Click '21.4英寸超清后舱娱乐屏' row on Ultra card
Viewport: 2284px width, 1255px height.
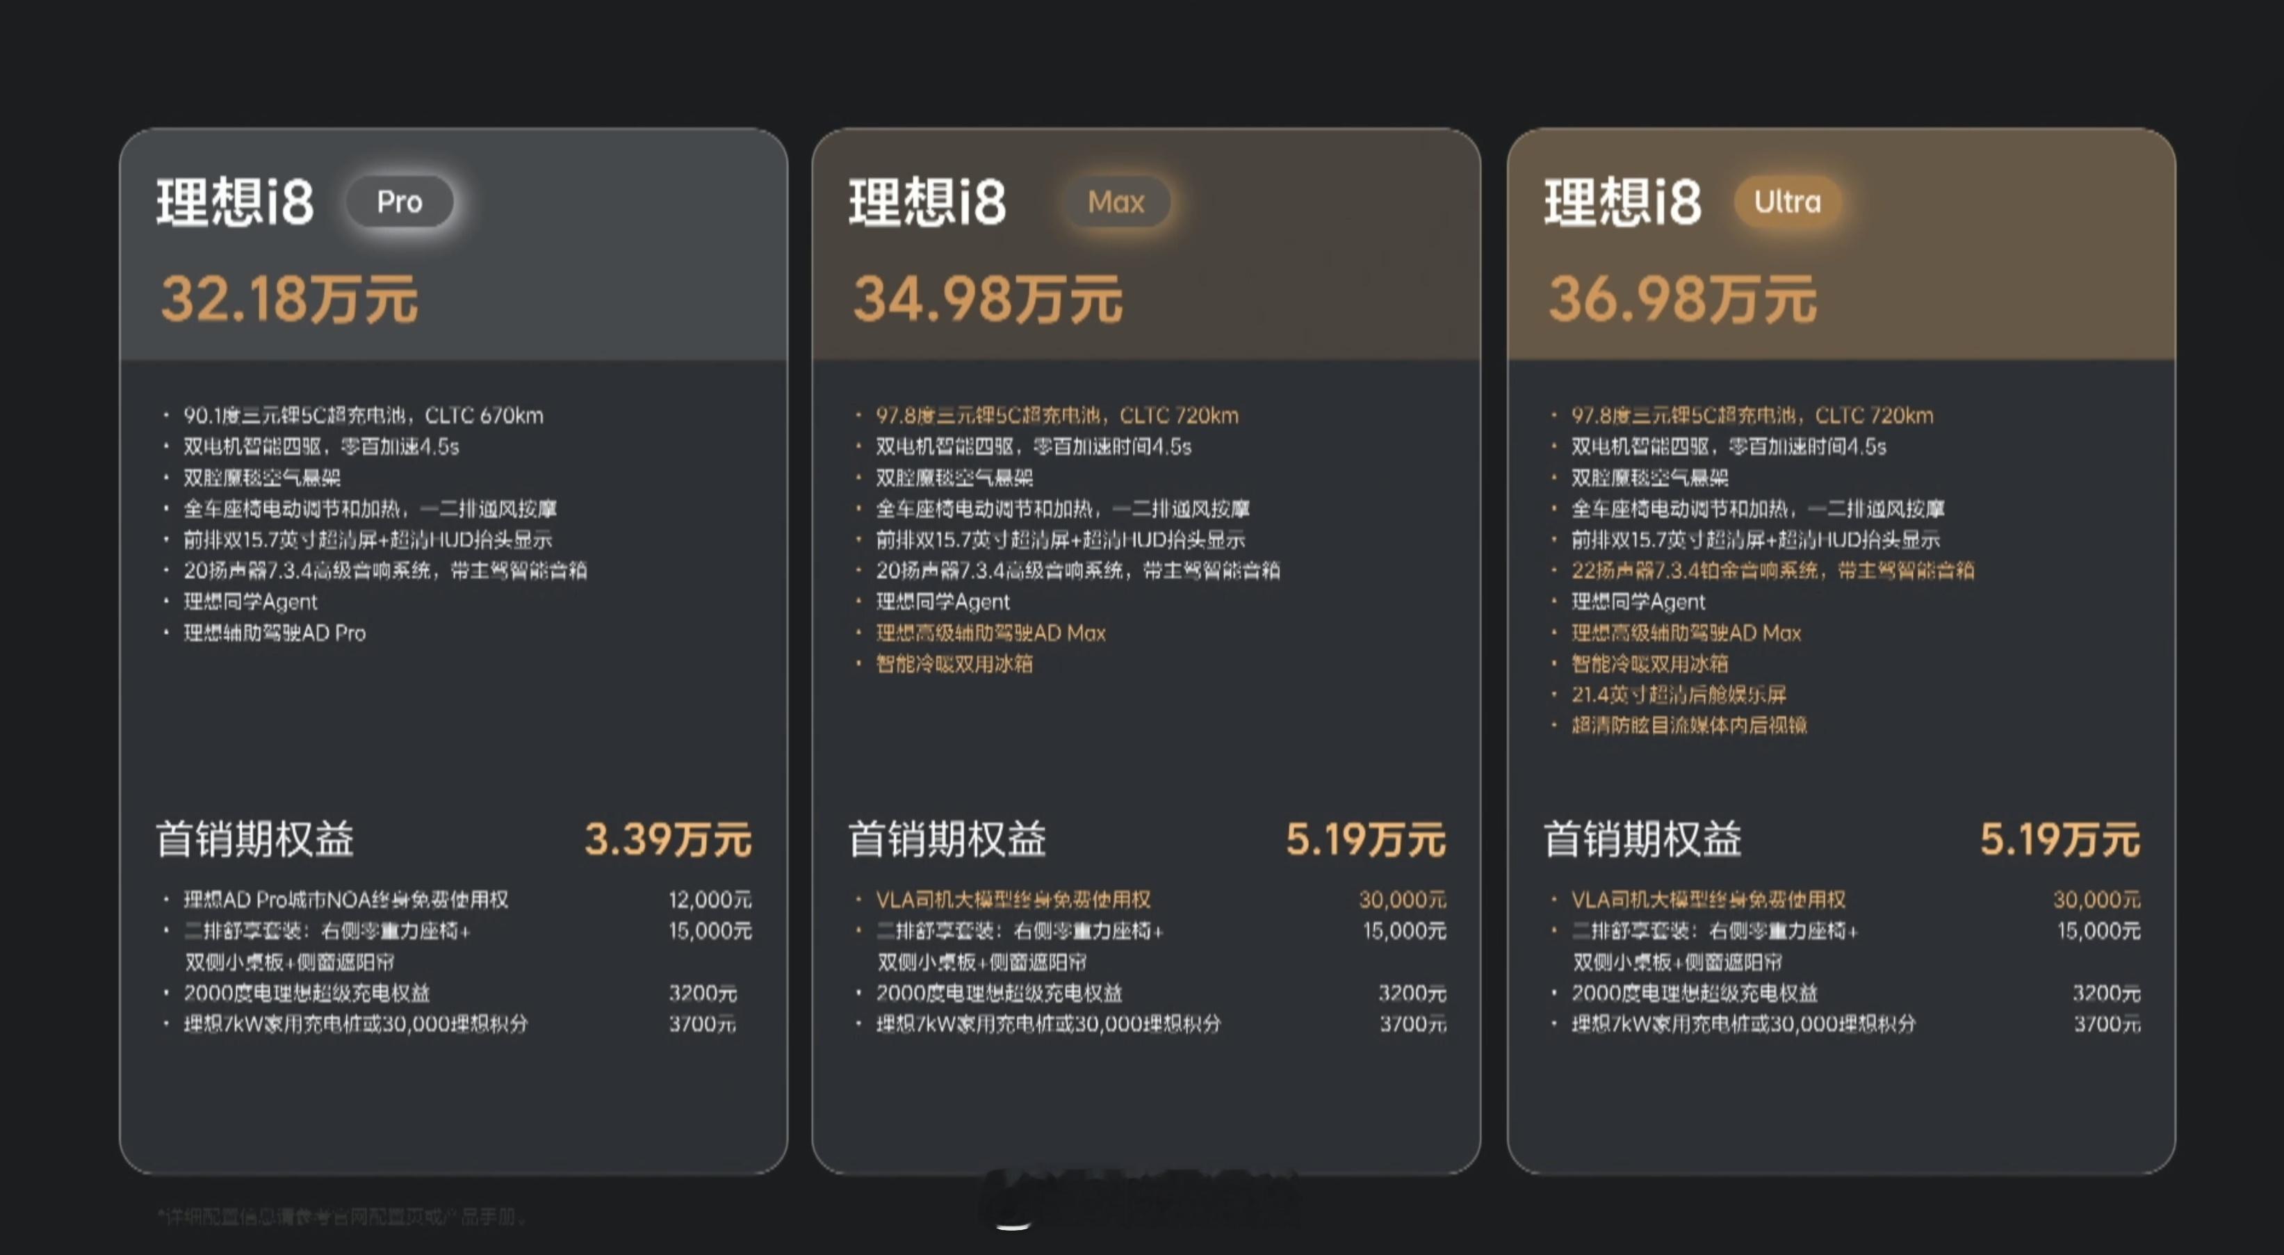pos(1679,695)
